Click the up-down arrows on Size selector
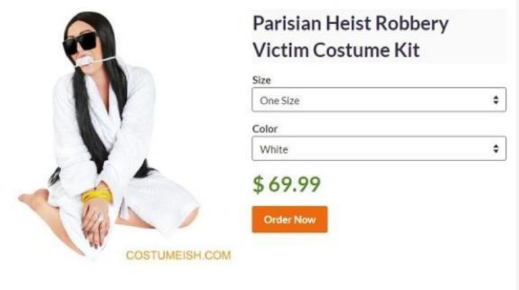Image resolution: width=519 pixels, height=290 pixels. (496, 100)
